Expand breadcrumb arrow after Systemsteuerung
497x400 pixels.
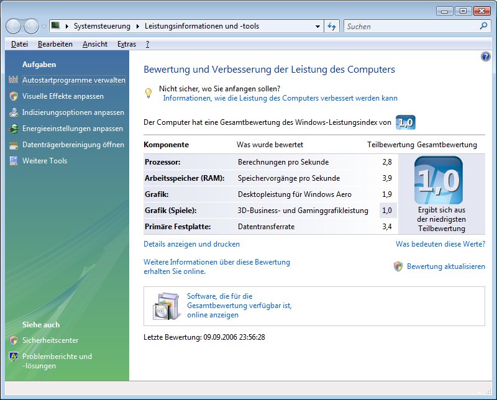(x=137, y=27)
